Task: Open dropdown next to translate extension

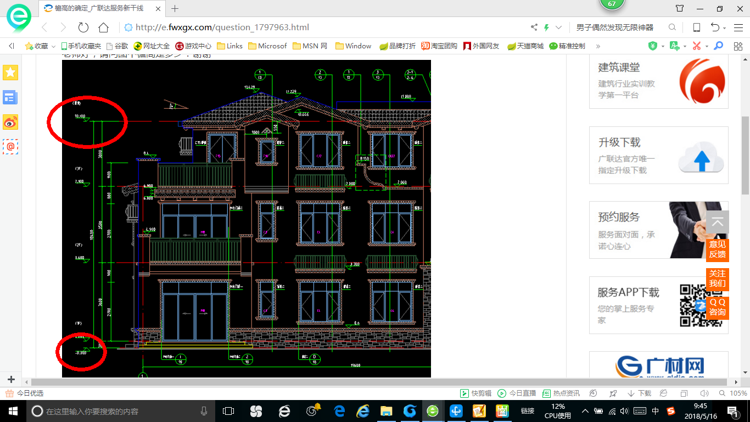Action: click(685, 47)
